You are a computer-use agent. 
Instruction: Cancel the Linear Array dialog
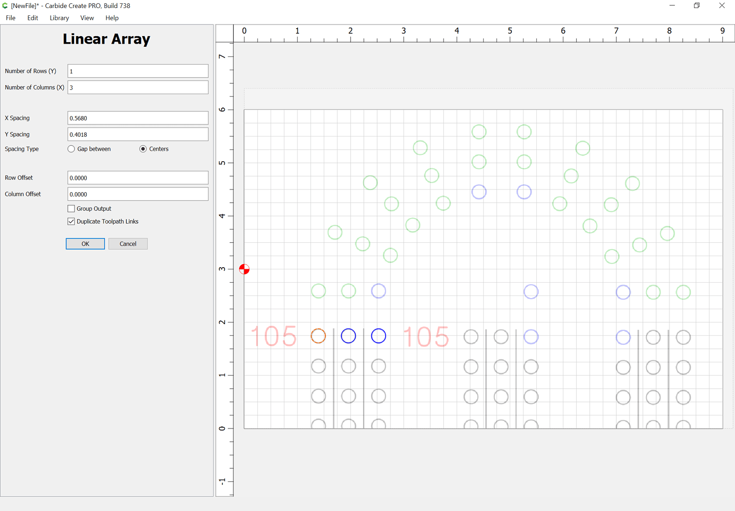point(128,243)
